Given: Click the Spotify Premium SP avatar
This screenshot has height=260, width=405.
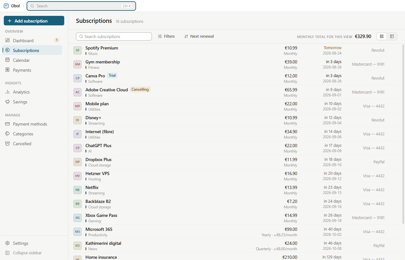Looking at the screenshot, I should point(78,50).
